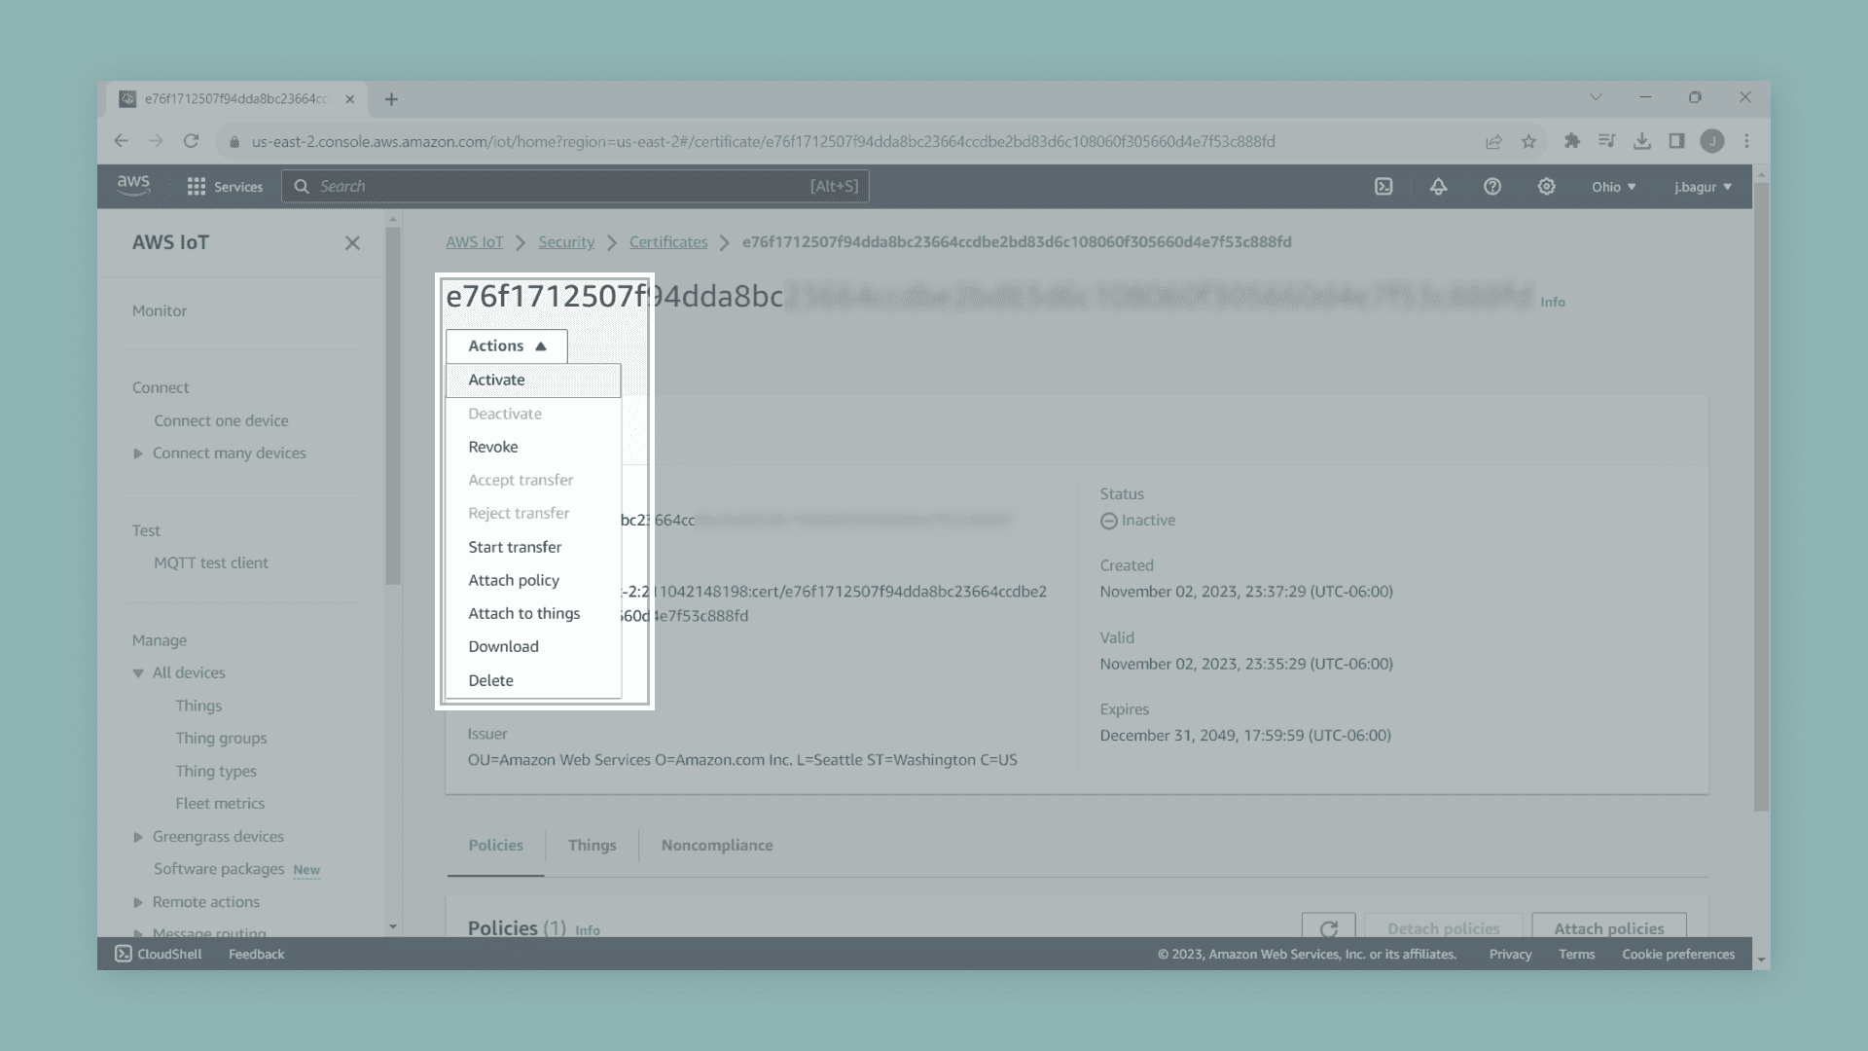Click the Attach policies button
The image size is (1868, 1051).
[x=1609, y=928]
